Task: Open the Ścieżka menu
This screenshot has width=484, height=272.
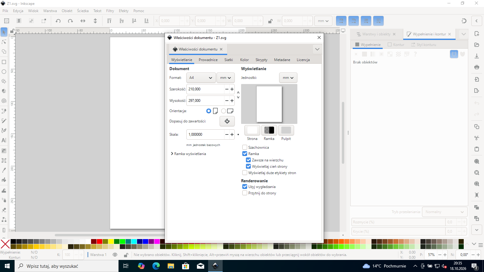Action: pos(83,11)
